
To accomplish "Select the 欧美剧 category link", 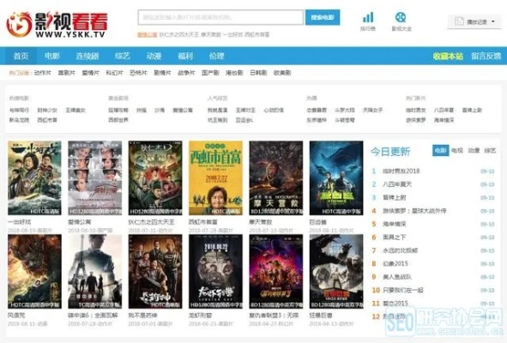I will (x=282, y=73).
